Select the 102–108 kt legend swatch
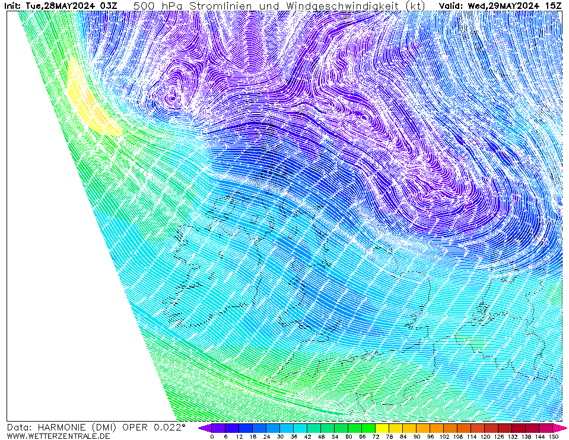The image size is (569, 440). (451, 428)
